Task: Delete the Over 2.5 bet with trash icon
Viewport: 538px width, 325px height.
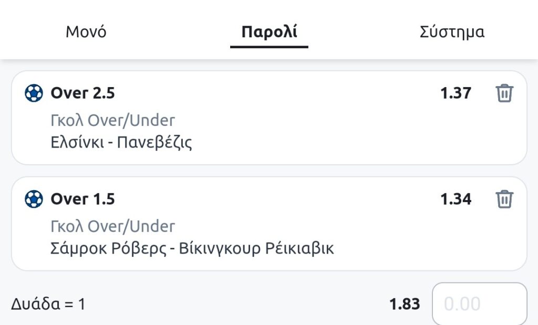Action: tap(504, 93)
